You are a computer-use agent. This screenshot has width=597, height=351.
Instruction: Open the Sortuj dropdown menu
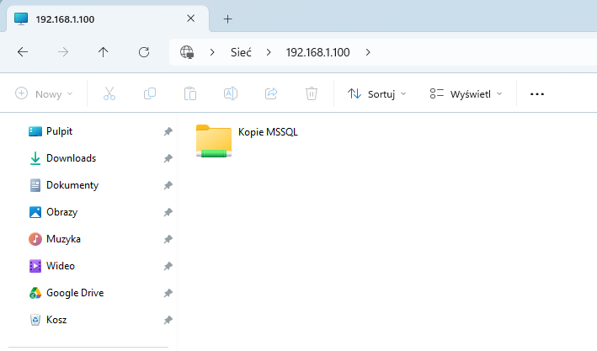[x=377, y=94]
